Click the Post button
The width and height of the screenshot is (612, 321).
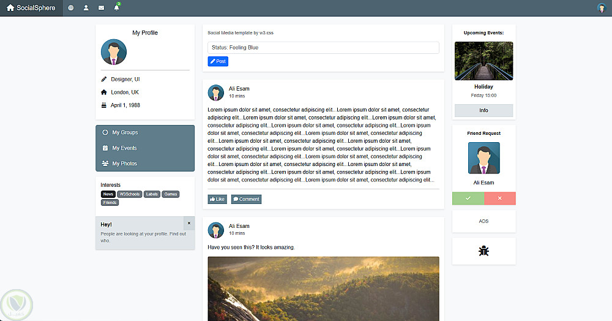pos(218,61)
